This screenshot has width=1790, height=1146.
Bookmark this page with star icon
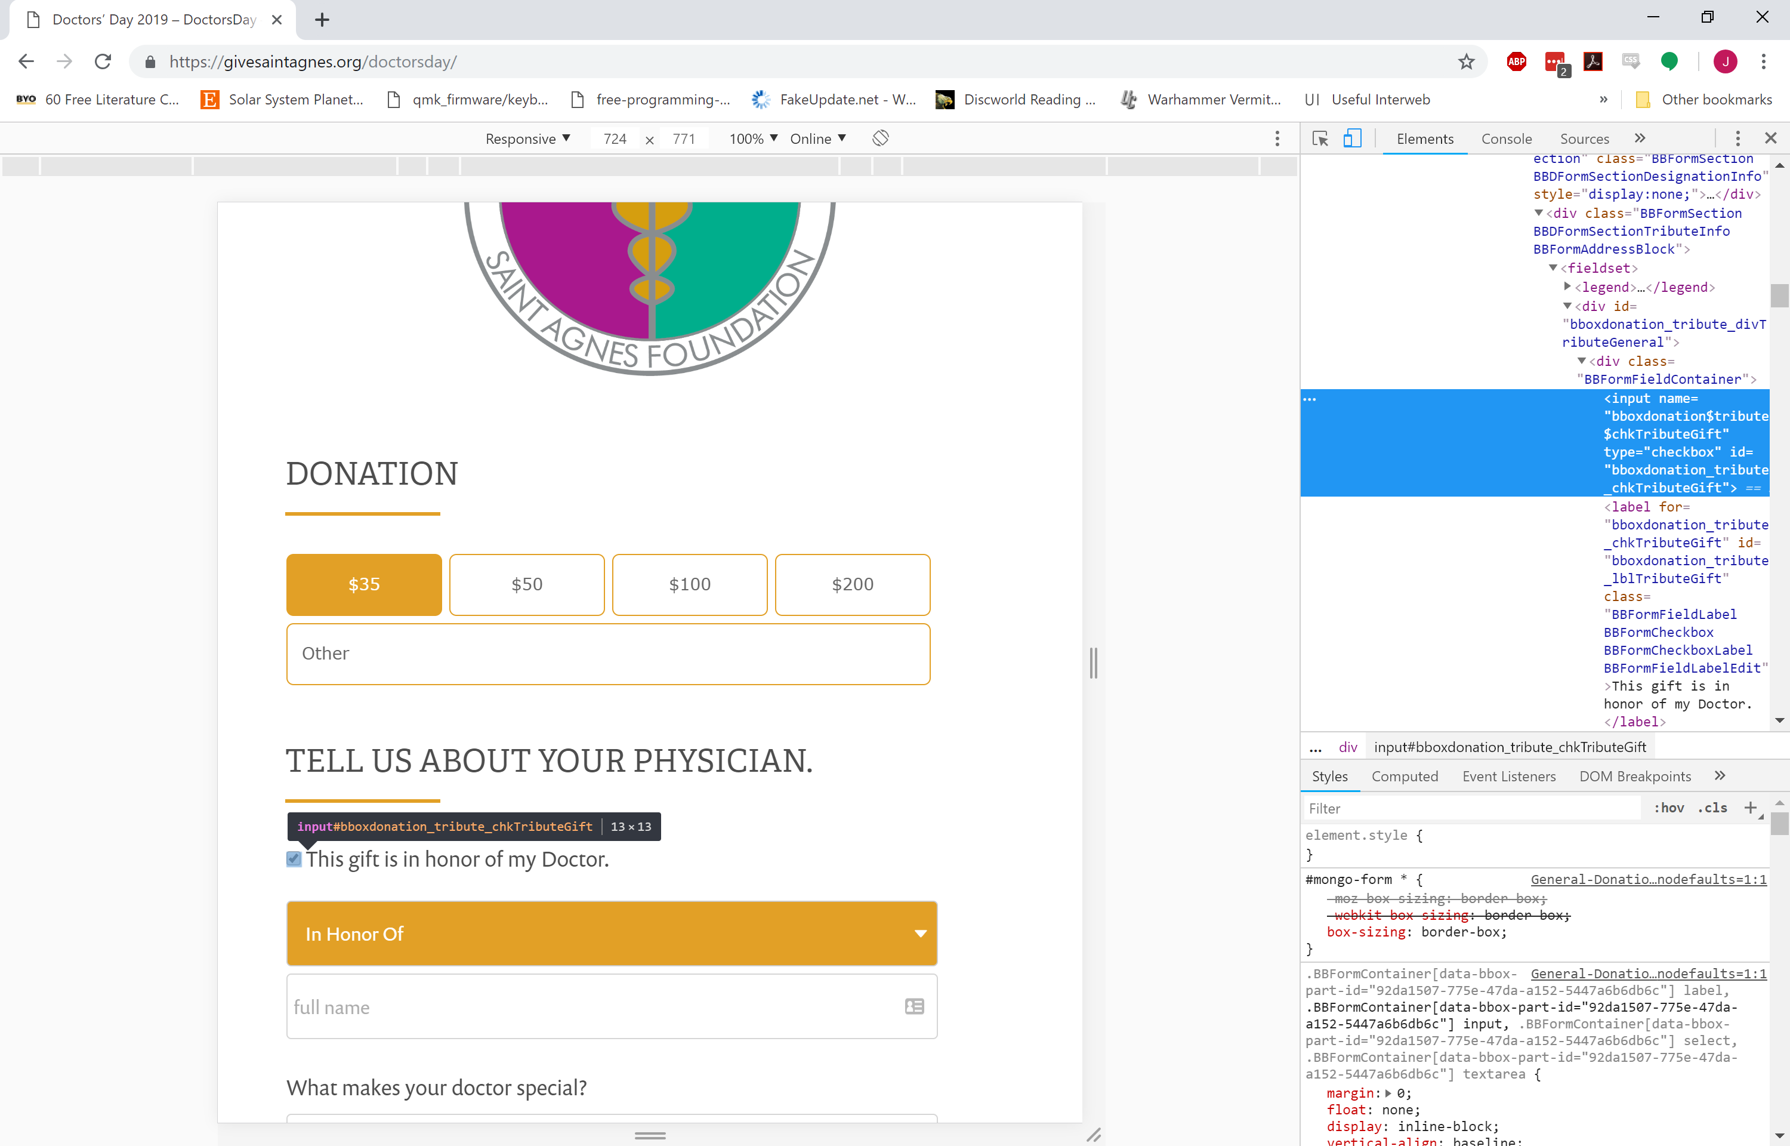click(1466, 61)
